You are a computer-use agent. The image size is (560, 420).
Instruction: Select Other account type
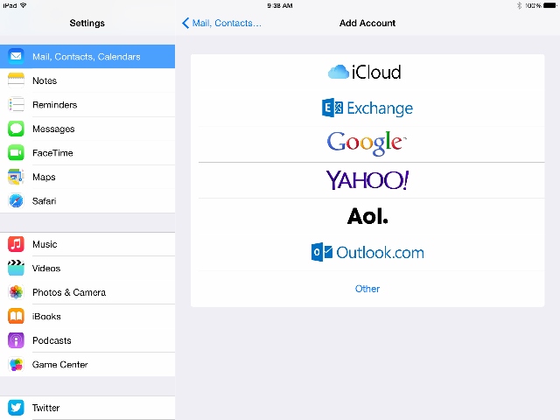367,289
